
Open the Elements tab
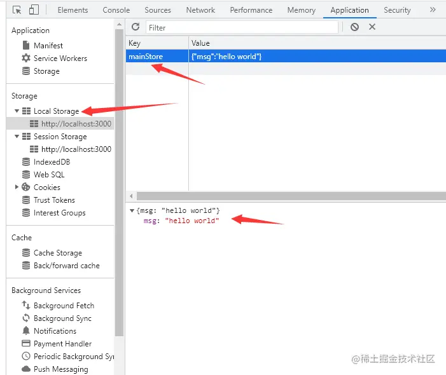click(x=73, y=10)
